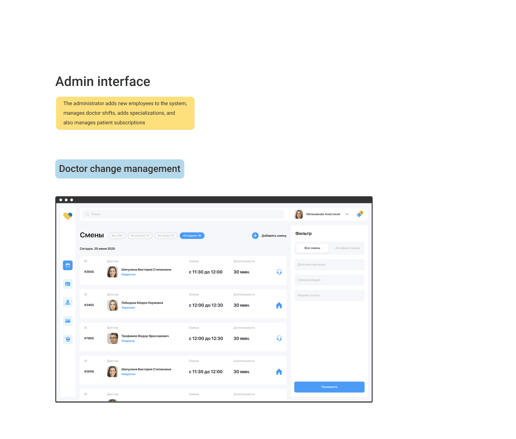
Task: Click the 'Добавить смену' button
Action: [x=269, y=236]
